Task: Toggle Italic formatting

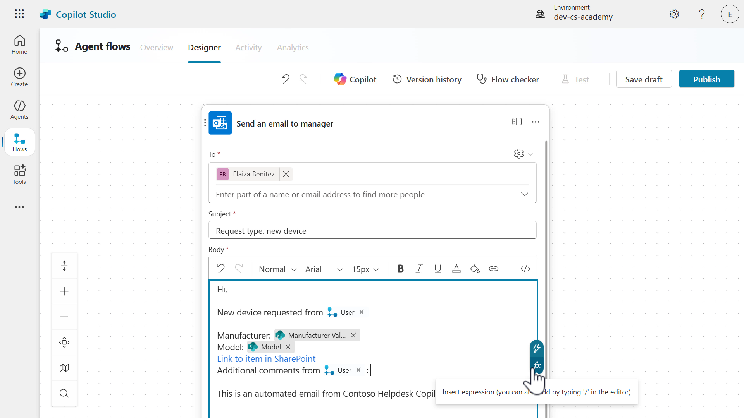Action: pyautogui.click(x=419, y=269)
